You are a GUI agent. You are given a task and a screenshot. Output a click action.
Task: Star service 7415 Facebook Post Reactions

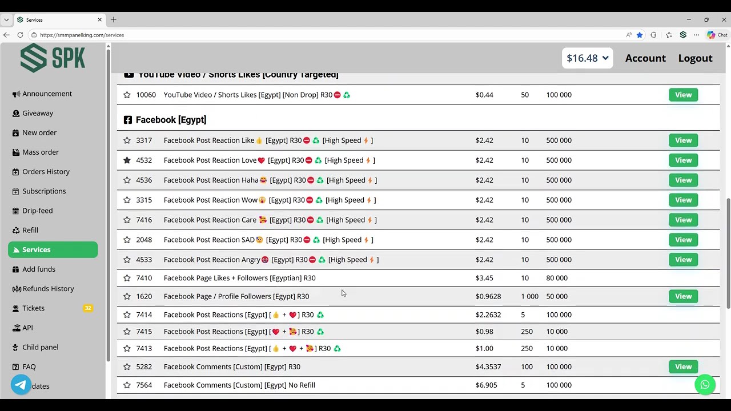pyautogui.click(x=127, y=332)
